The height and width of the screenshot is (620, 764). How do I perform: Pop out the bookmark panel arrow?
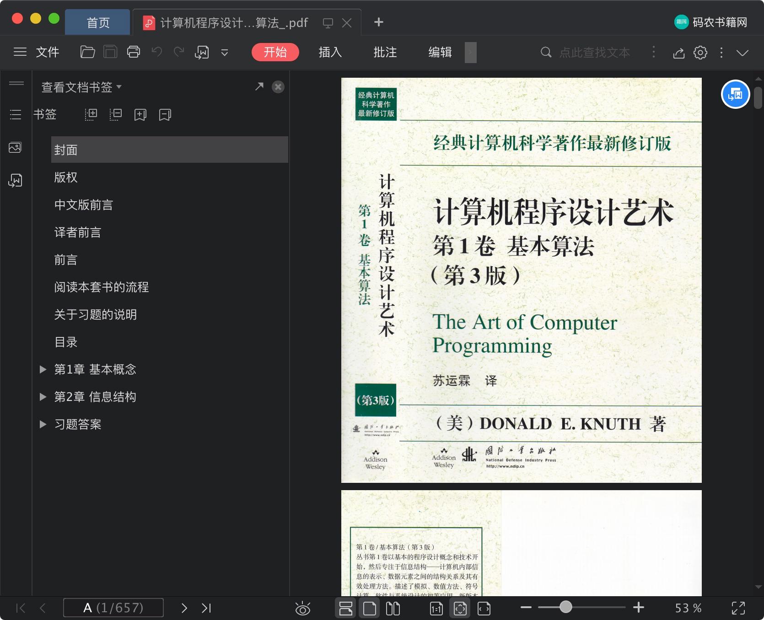coord(259,86)
